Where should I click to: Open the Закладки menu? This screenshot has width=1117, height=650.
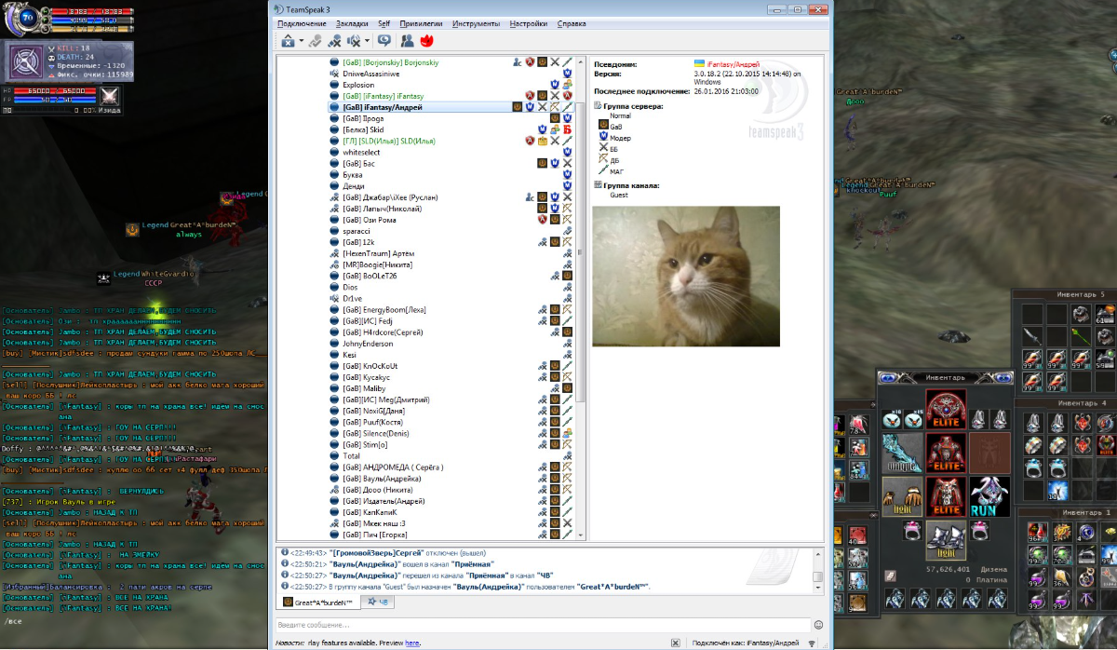pos(352,23)
